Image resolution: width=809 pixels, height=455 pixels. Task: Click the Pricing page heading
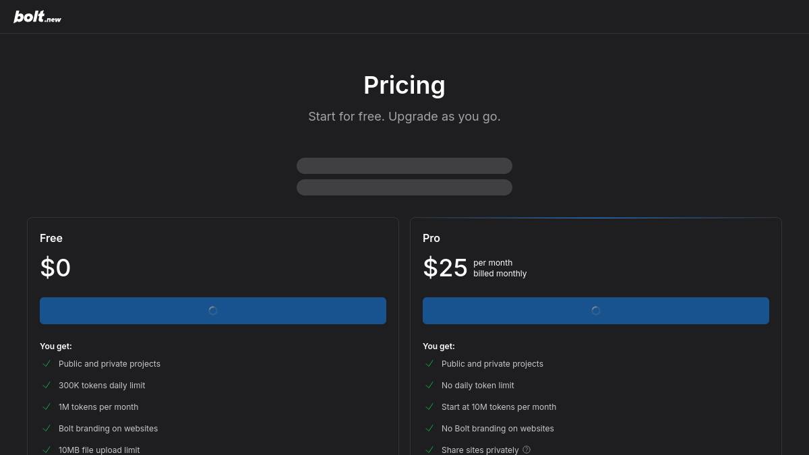404,86
